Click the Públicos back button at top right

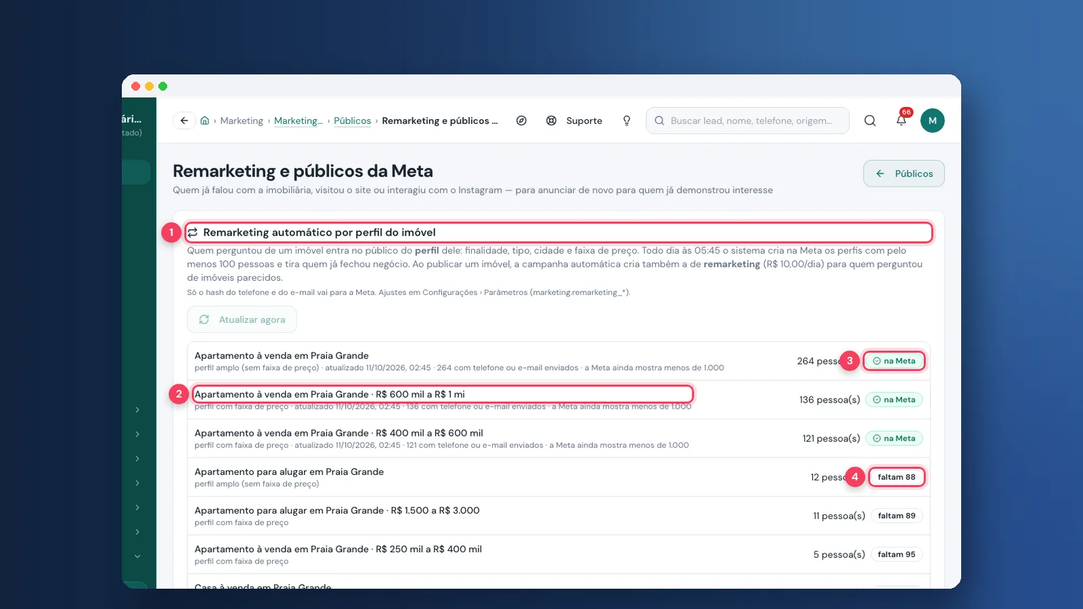904,173
